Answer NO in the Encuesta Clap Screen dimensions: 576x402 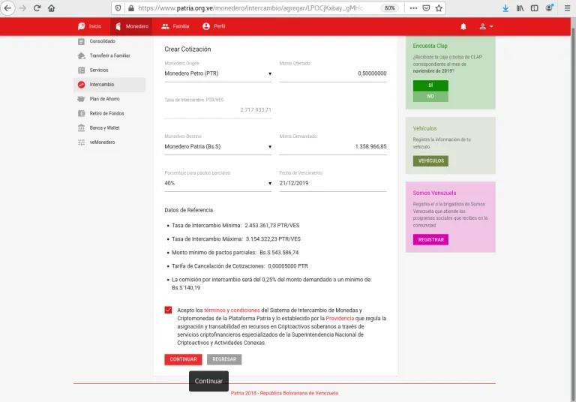point(430,96)
